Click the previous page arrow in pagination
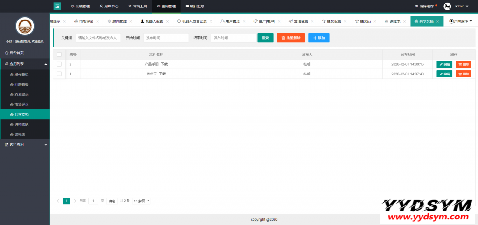 pyautogui.click(x=58, y=201)
